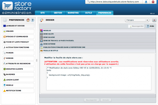Expand the ZONE HAUTE section
The height and width of the screenshot is (105, 158).
pyautogui.click(x=98, y=34)
